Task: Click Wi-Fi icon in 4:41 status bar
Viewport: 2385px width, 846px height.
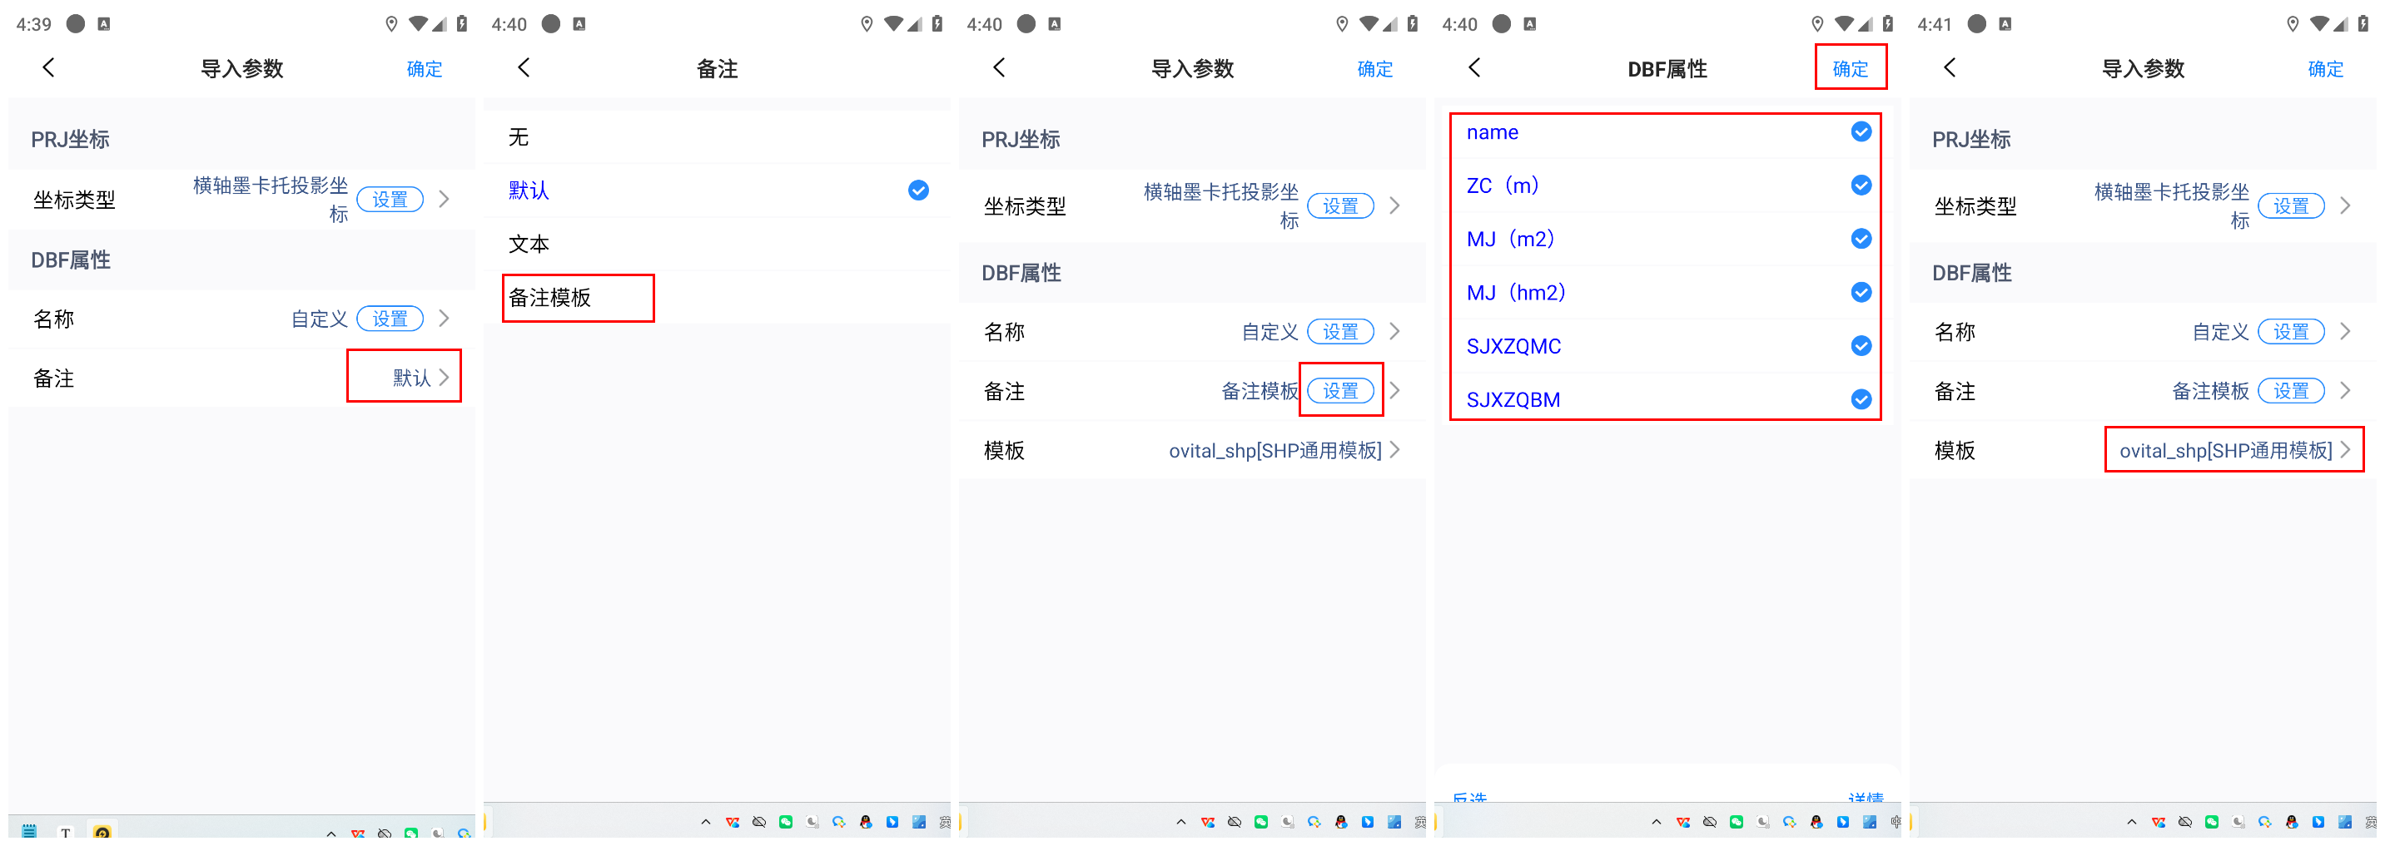Action: (2319, 24)
